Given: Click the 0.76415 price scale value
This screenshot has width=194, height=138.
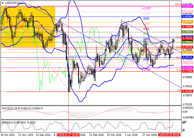Looking at the screenshot, I should pyautogui.click(x=188, y=86).
